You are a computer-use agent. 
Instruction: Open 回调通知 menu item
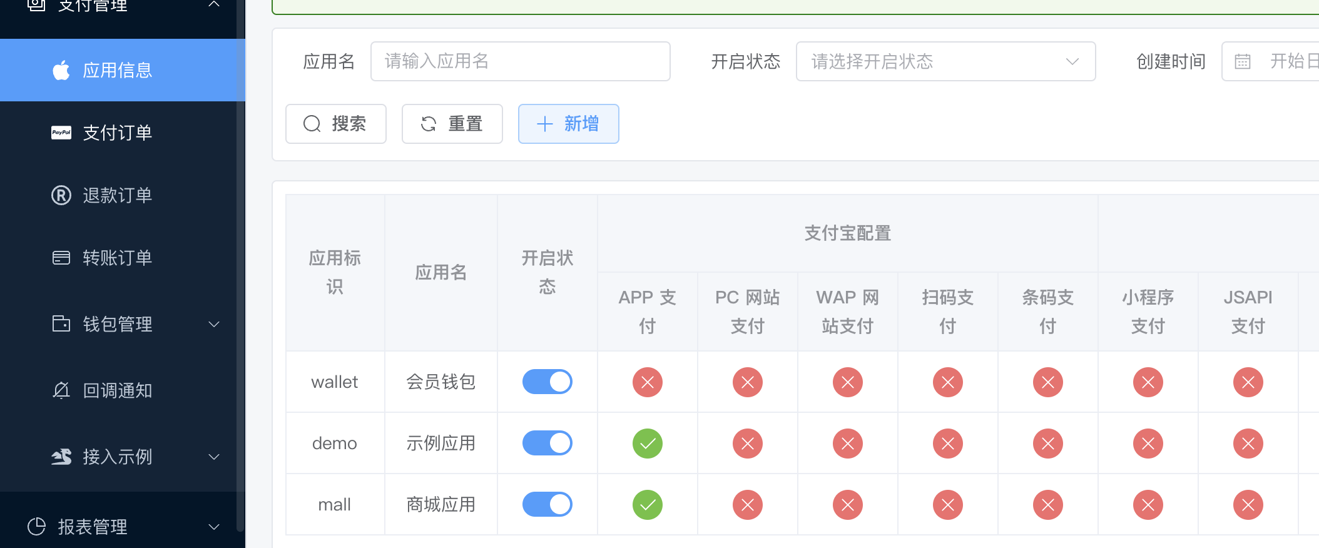click(x=123, y=390)
